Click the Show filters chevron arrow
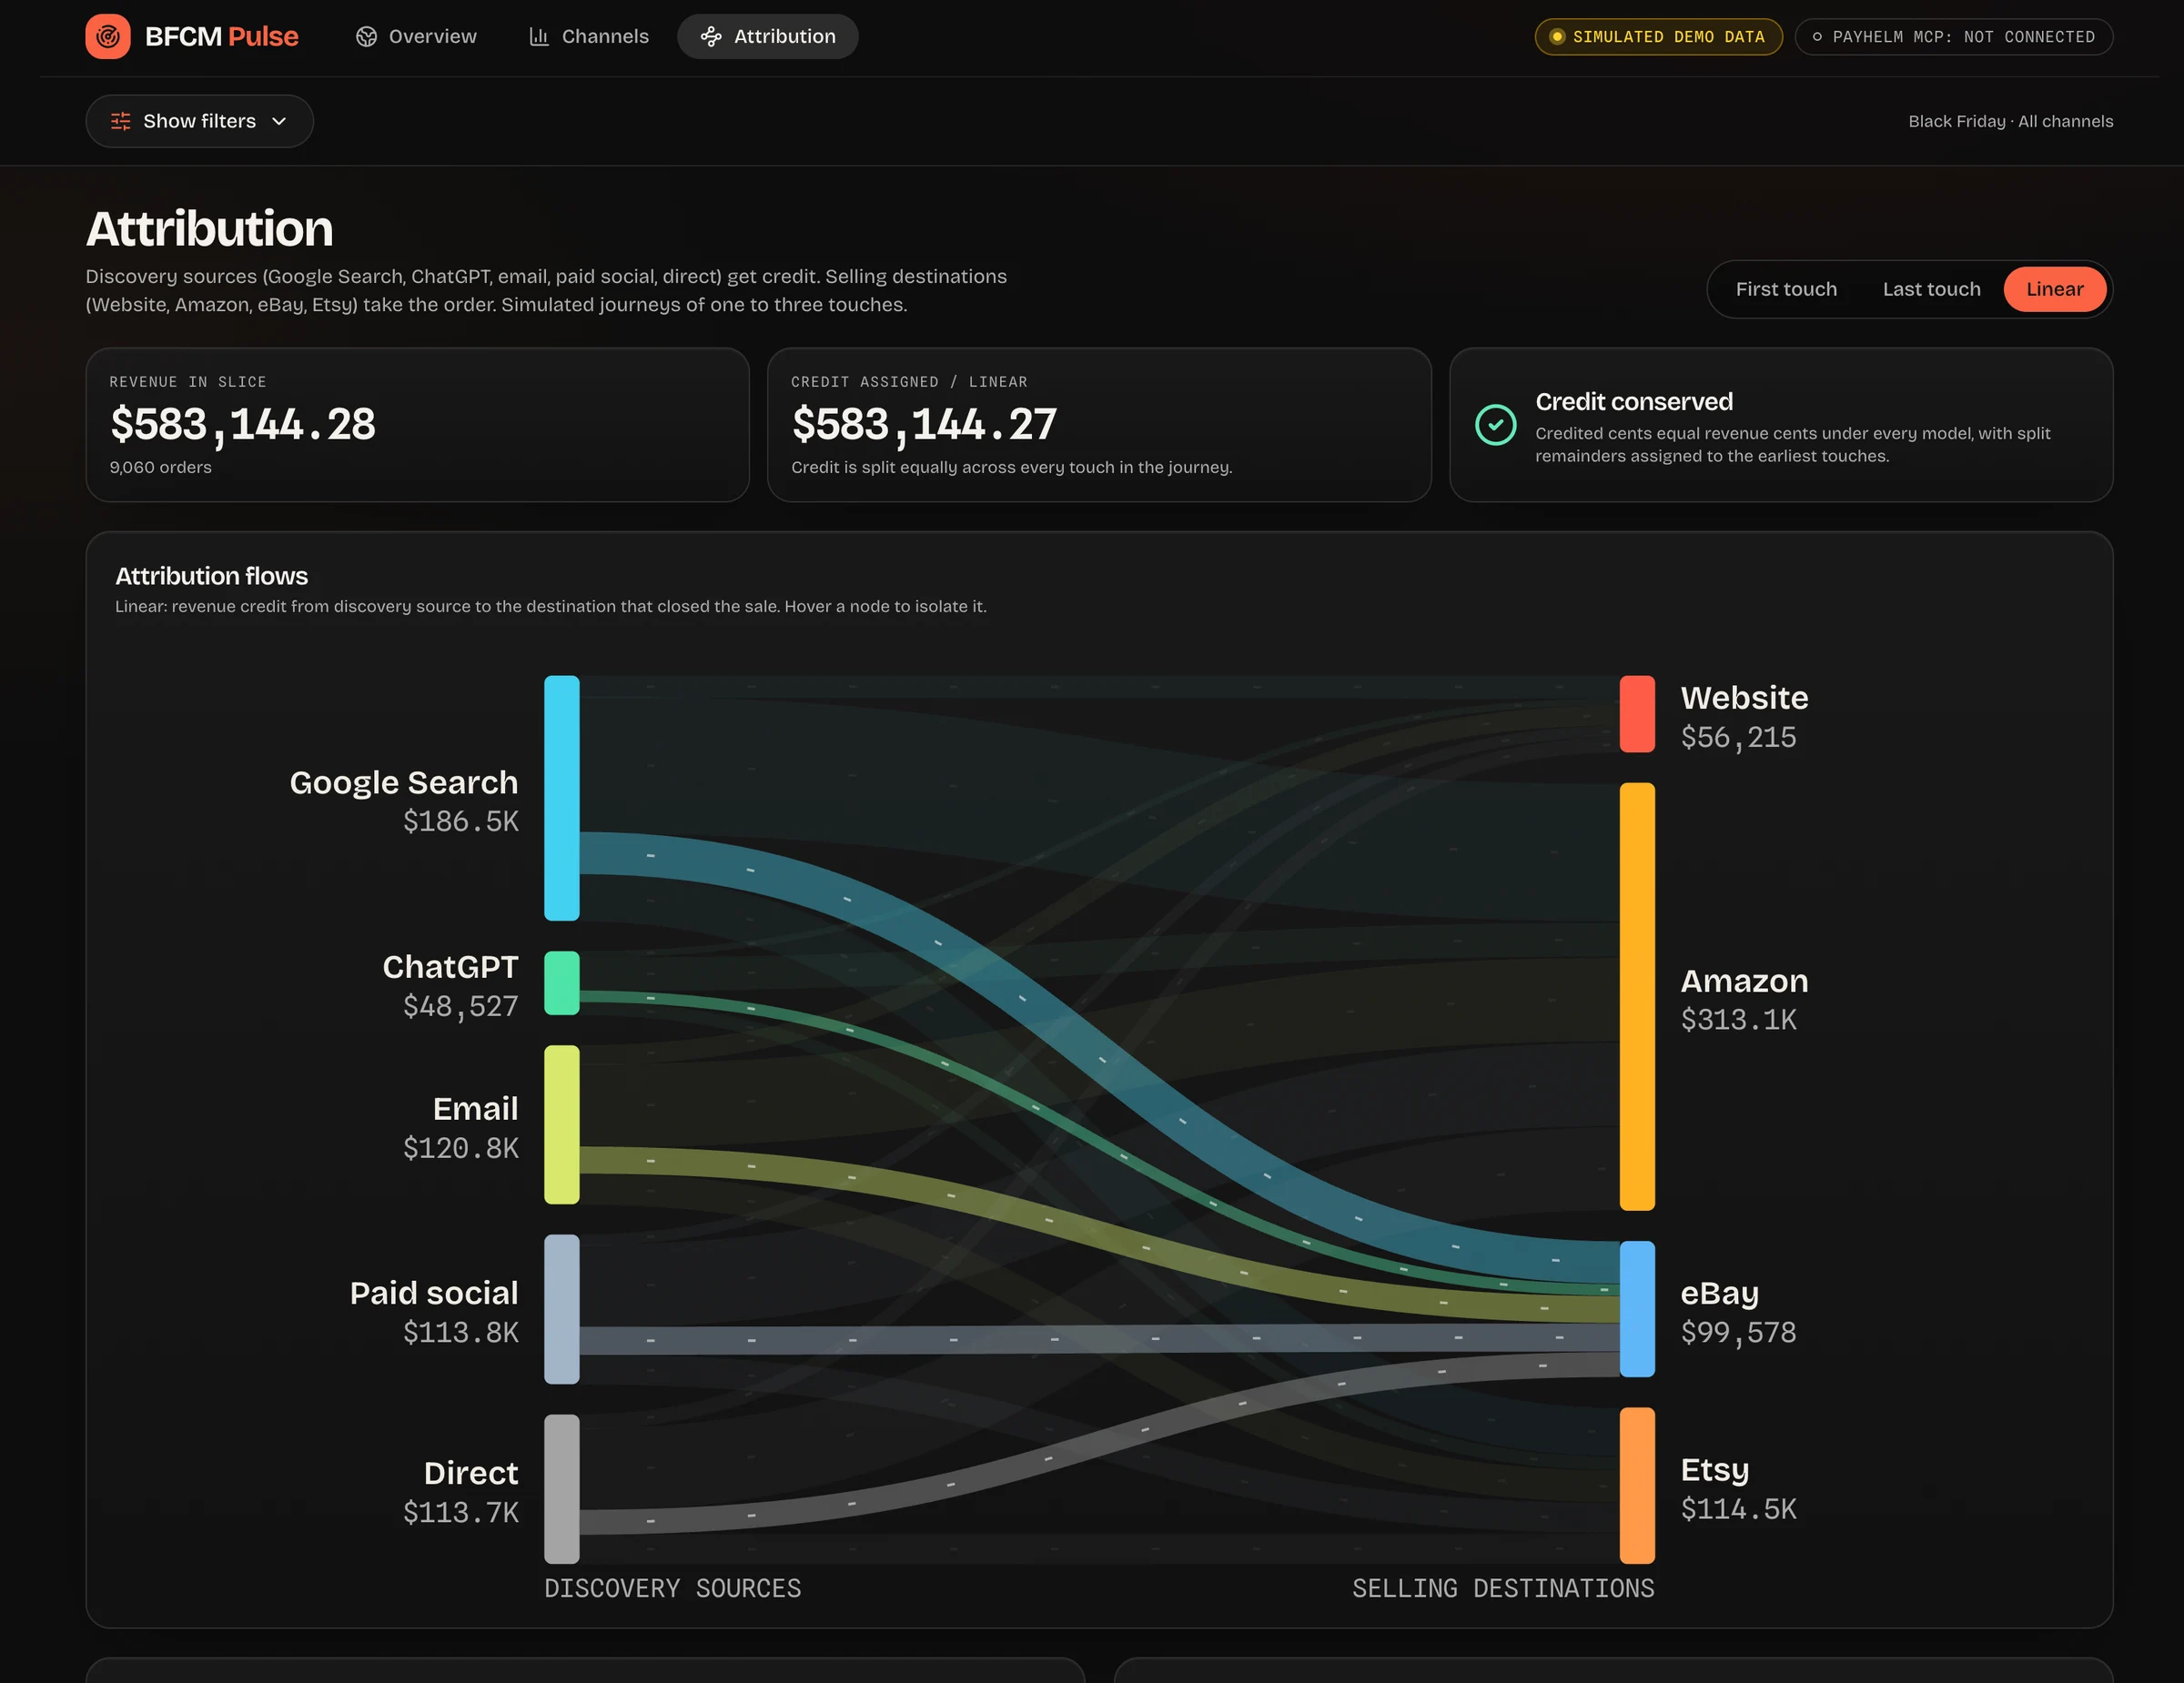The height and width of the screenshot is (1683, 2184). pyautogui.click(x=279, y=121)
